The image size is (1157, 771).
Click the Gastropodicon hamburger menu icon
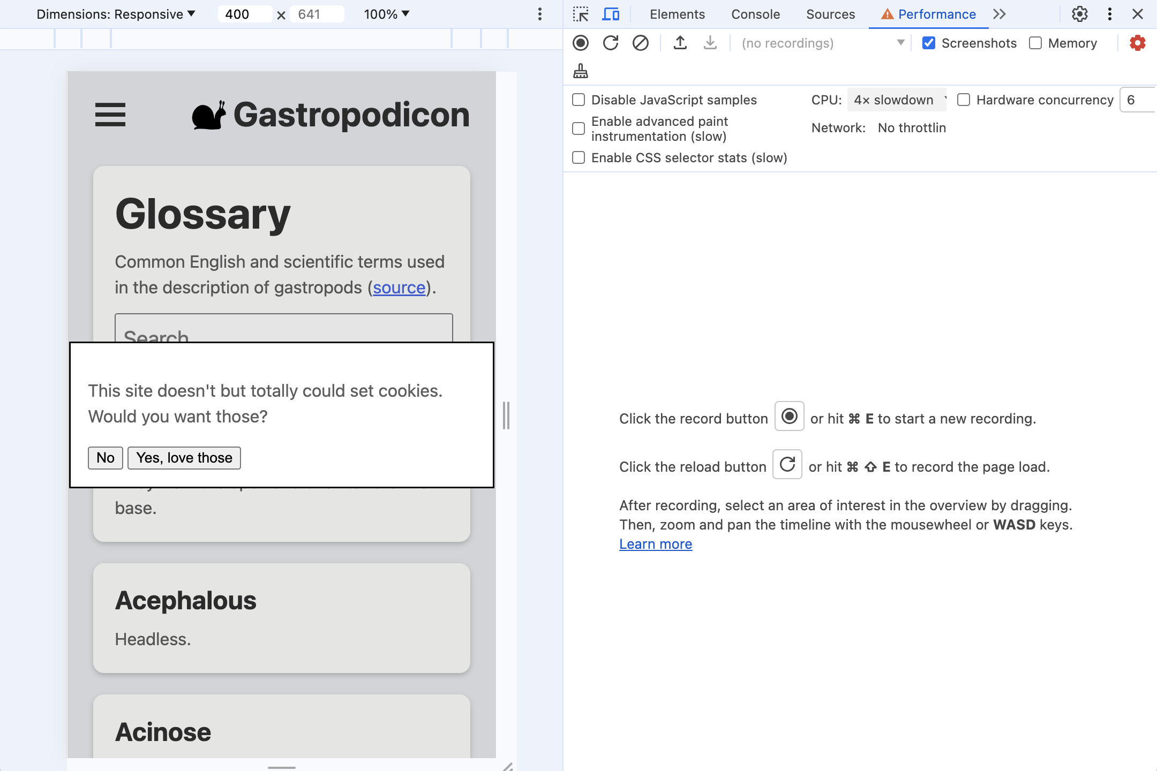pos(109,114)
